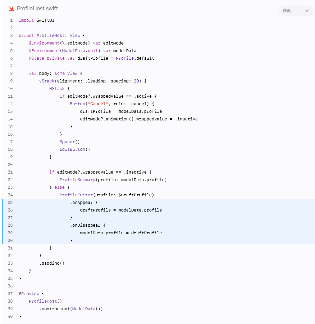Click 'HStack {' code line
Screen dimensions: 315x324
pos(59,89)
